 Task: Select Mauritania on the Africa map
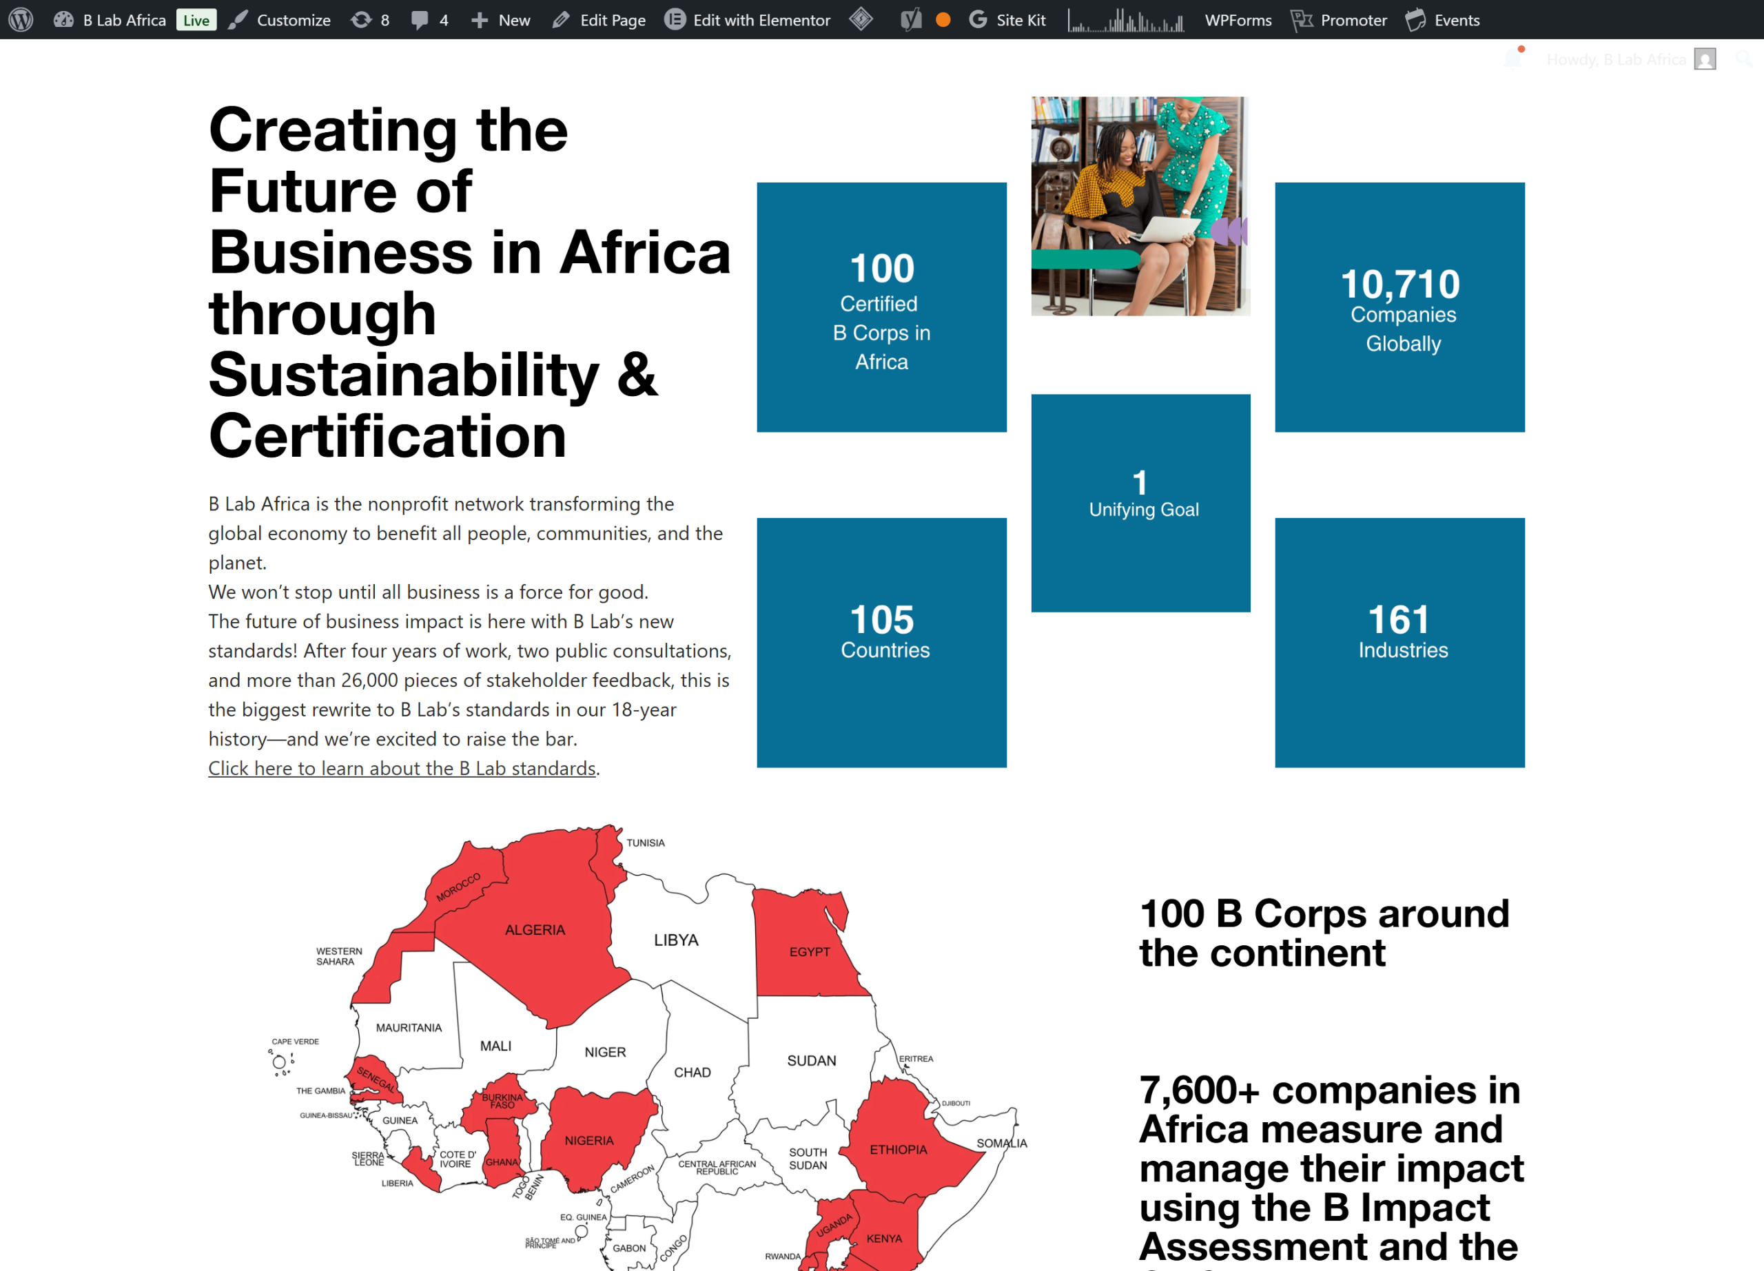tap(409, 1028)
